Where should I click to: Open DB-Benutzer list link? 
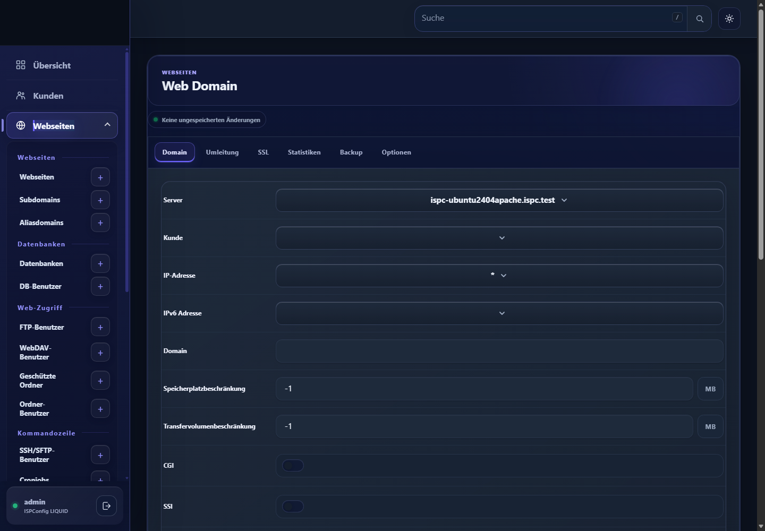[x=40, y=287]
